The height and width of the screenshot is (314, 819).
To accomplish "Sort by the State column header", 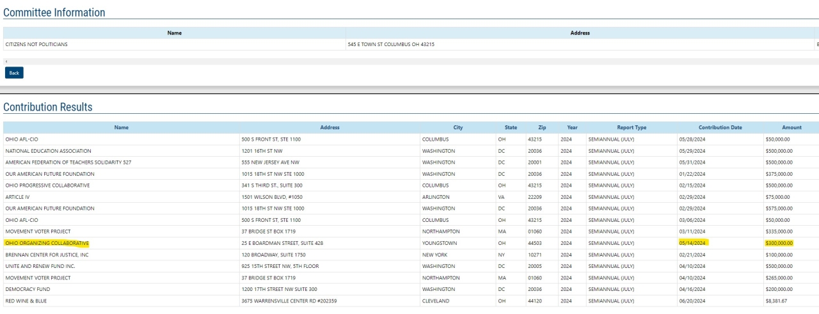I will pyautogui.click(x=511, y=127).
